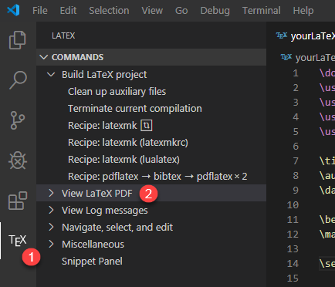335x287 pixels.
Task: Open the Source Control view
Action: click(x=18, y=120)
